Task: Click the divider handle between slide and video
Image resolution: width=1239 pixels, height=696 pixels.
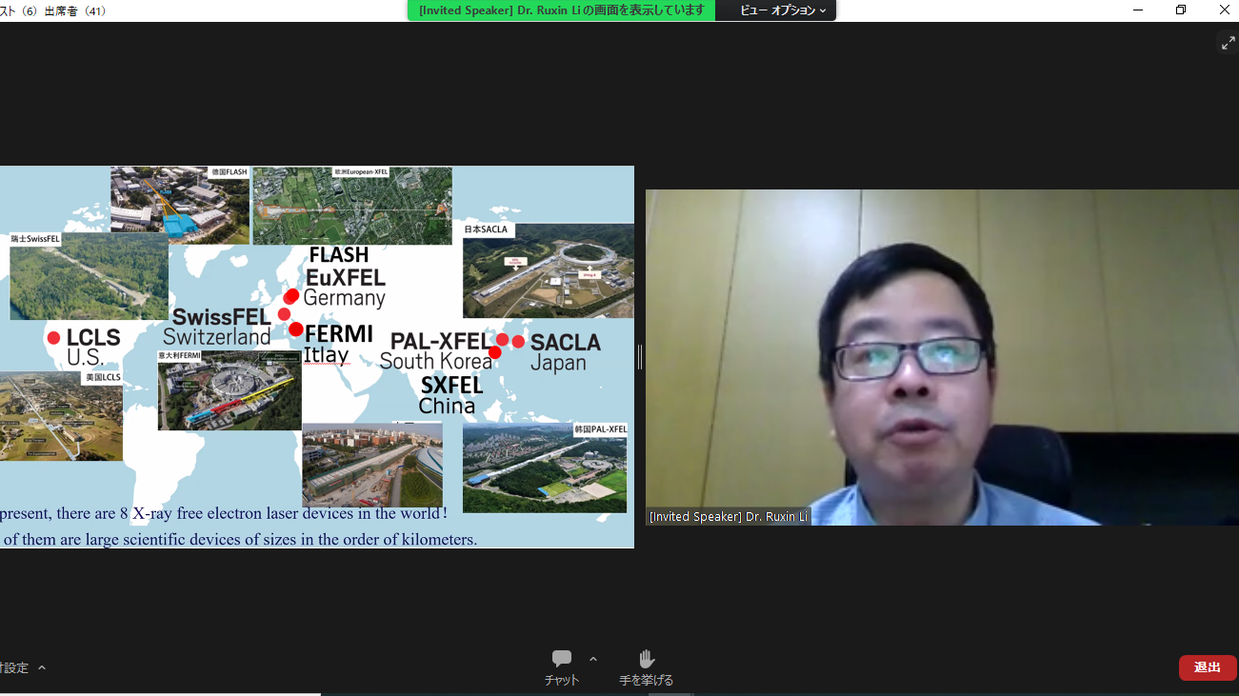Action: point(640,357)
